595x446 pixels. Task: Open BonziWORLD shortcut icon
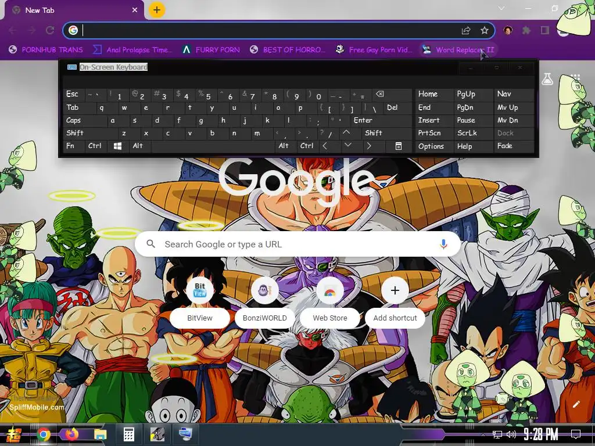click(x=264, y=290)
